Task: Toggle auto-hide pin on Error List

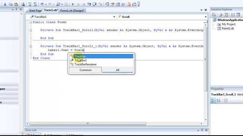Action: 202,130
